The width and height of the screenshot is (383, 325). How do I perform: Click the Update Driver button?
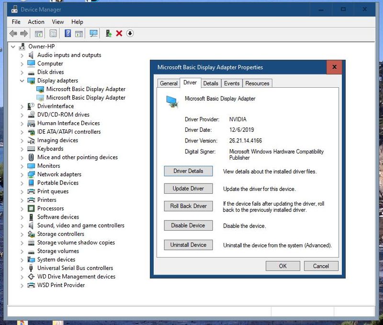[188, 188]
